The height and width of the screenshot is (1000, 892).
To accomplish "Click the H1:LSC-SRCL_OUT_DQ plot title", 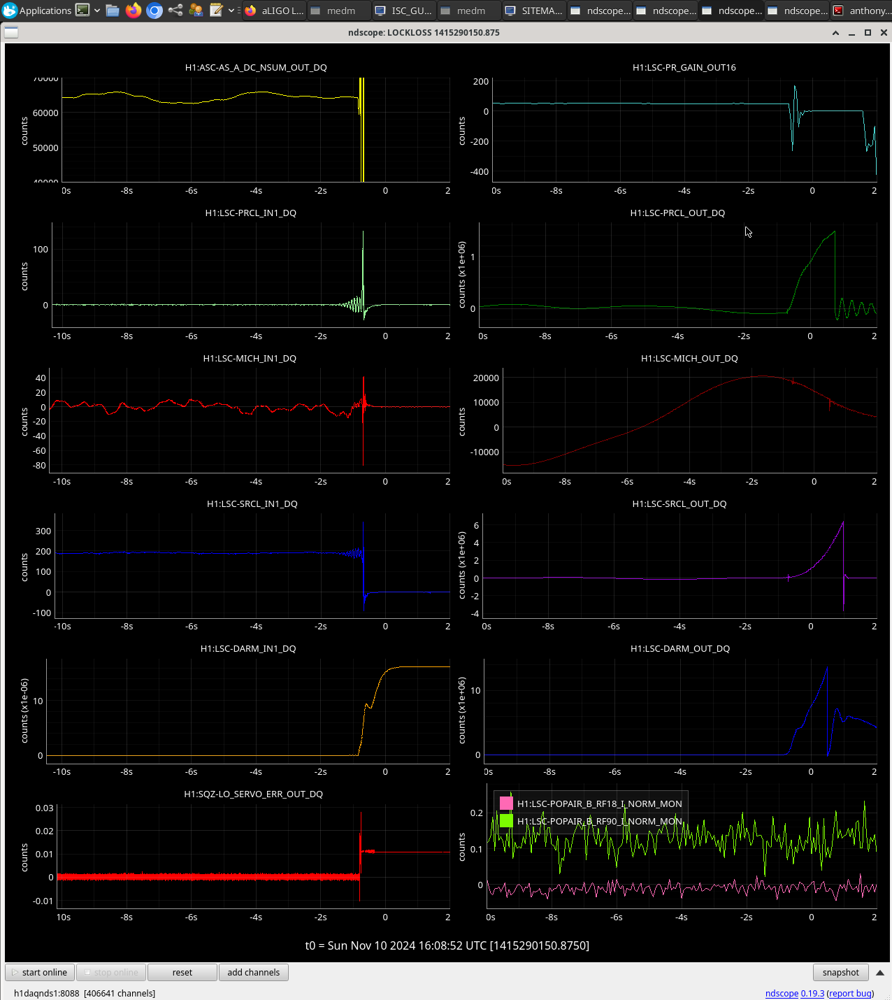I will (x=679, y=503).
